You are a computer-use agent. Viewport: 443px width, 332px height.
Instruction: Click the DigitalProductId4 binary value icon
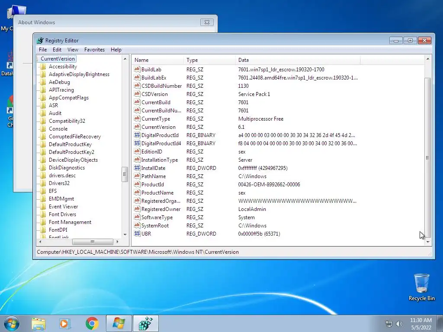(x=137, y=143)
